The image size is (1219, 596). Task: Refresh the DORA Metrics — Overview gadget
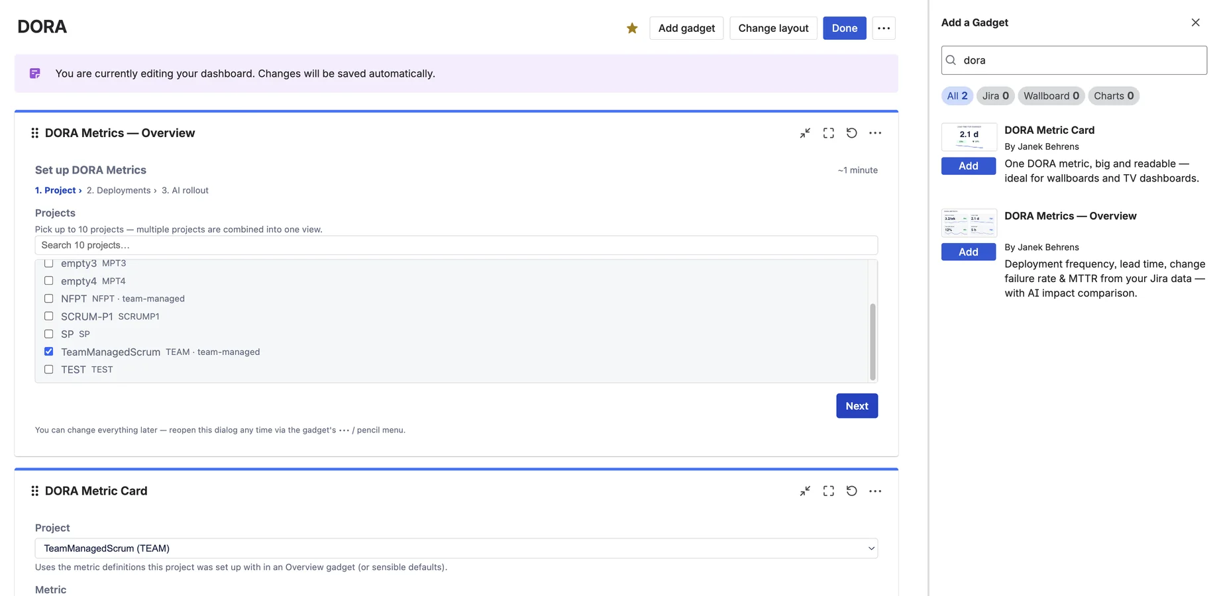[x=852, y=133]
